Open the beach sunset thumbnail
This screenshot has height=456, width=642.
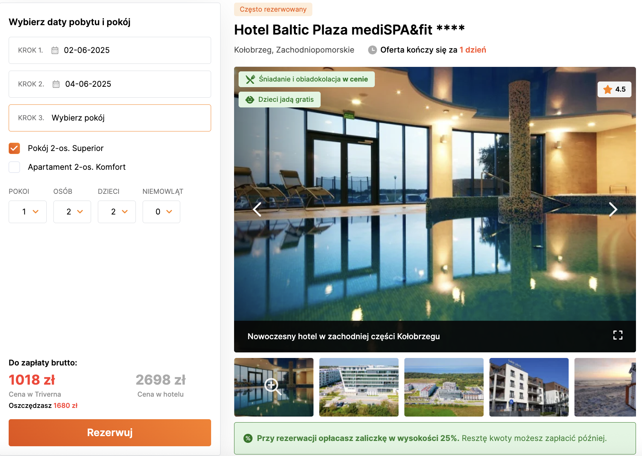(x=605, y=387)
